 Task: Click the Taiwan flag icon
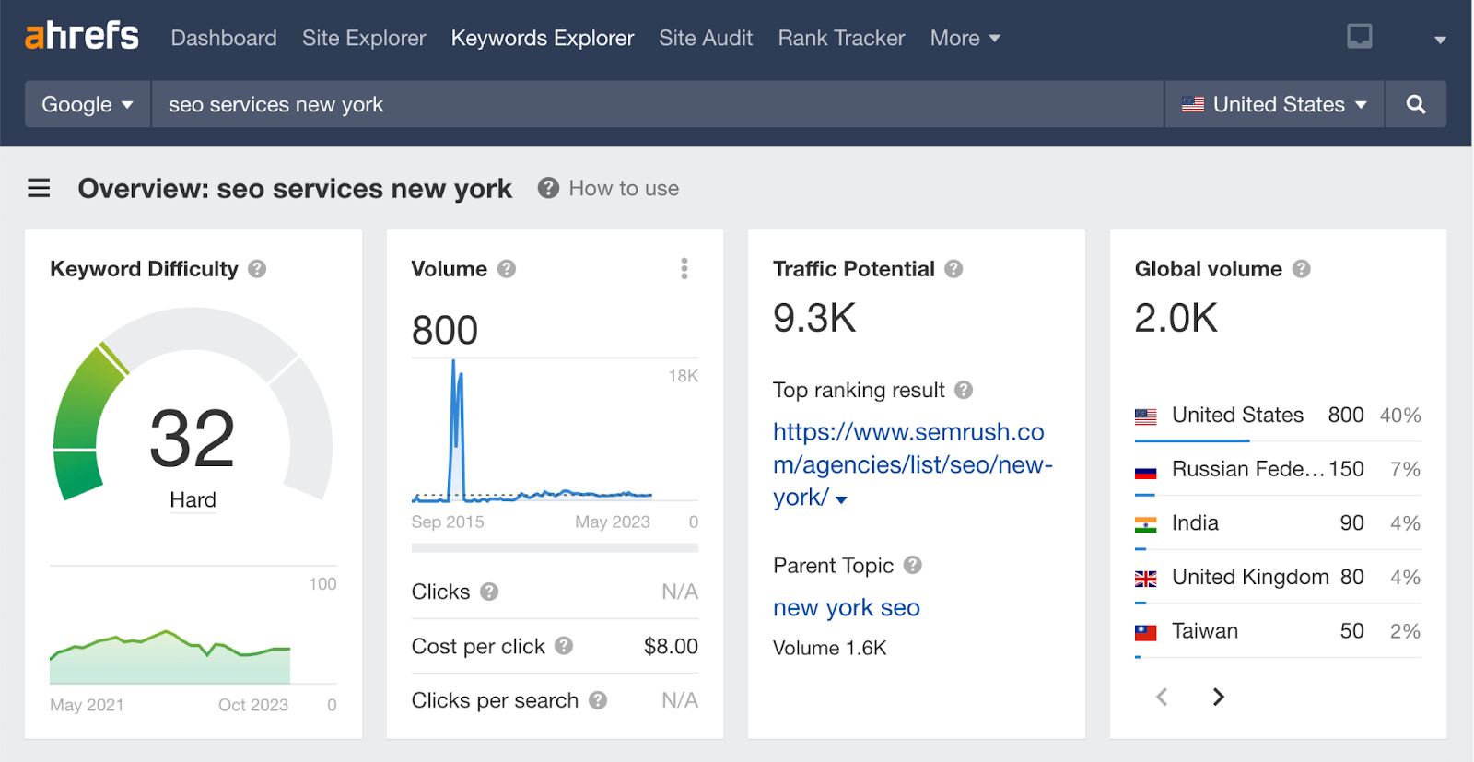pyautogui.click(x=1145, y=633)
